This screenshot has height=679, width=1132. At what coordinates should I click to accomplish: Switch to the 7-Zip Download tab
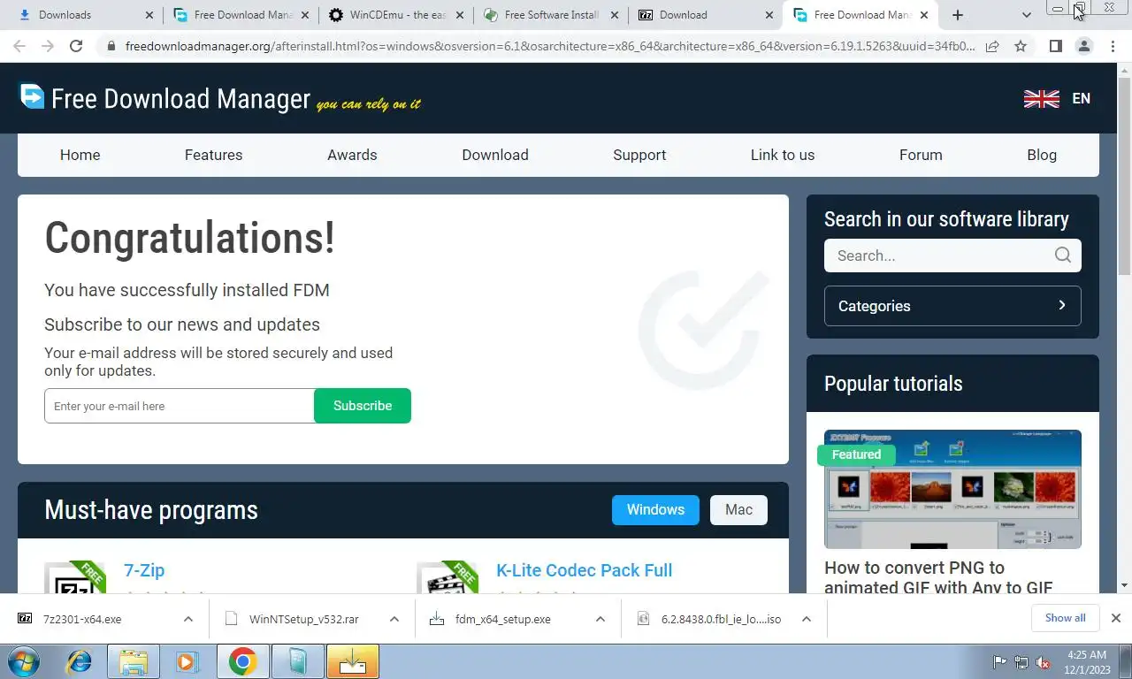tap(705, 15)
